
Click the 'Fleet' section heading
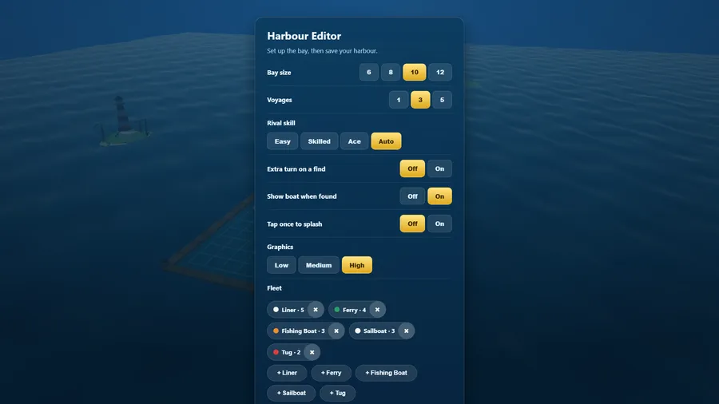[x=274, y=288]
